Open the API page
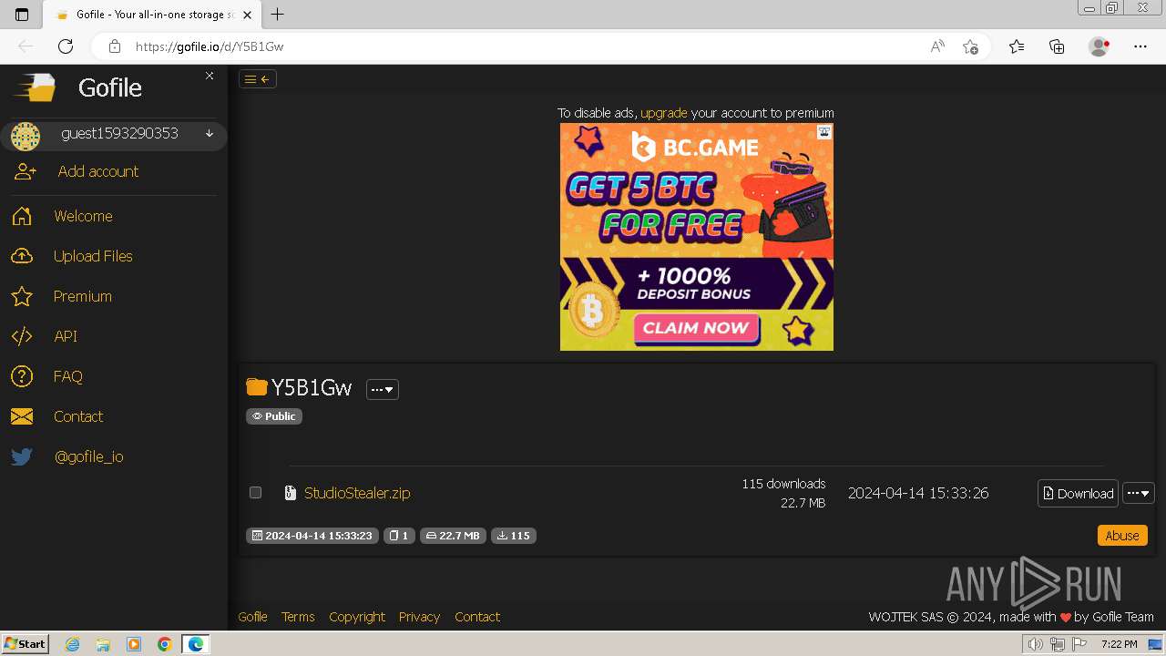 coord(66,336)
